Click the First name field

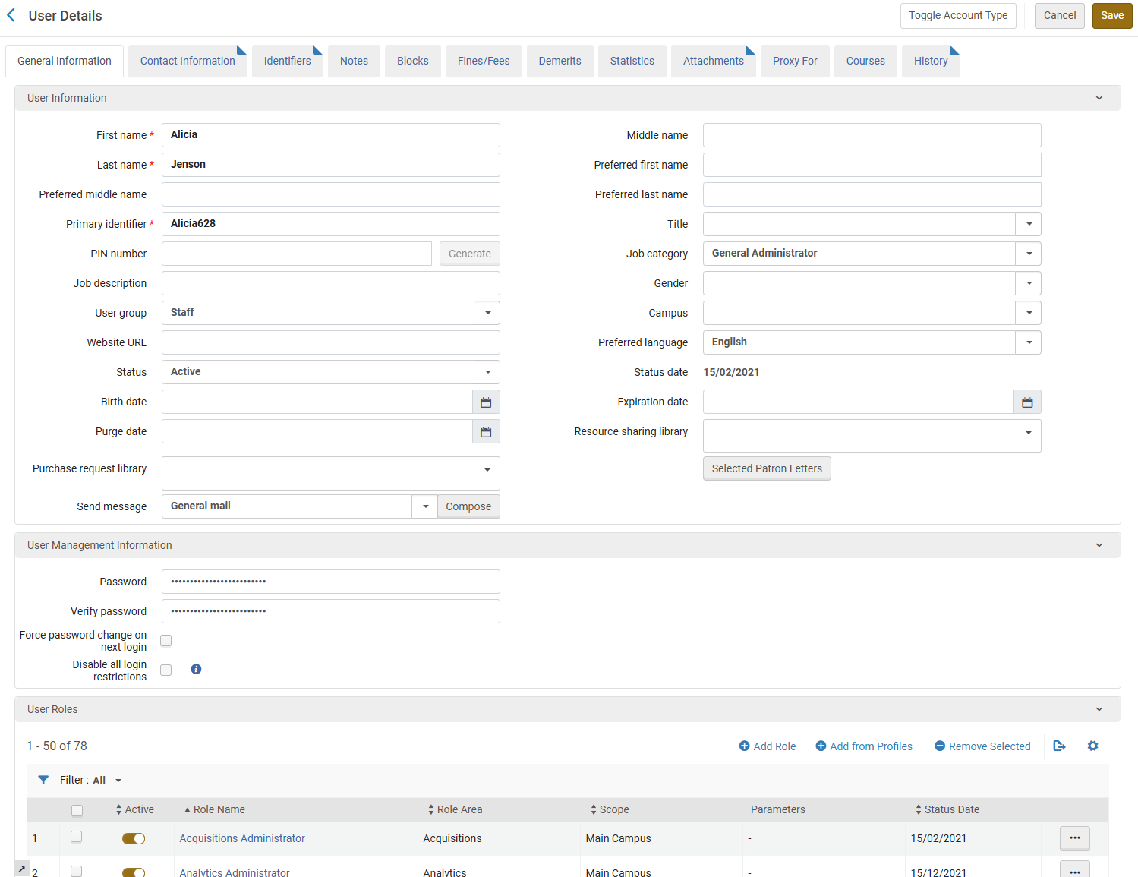tap(331, 135)
